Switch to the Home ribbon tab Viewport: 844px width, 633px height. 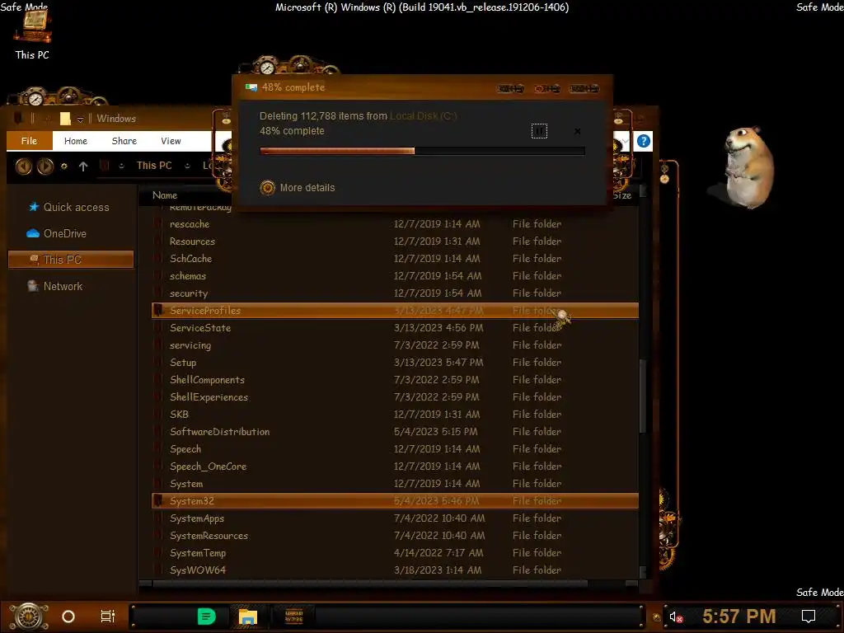pyautogui.click(x=75, y=140)
